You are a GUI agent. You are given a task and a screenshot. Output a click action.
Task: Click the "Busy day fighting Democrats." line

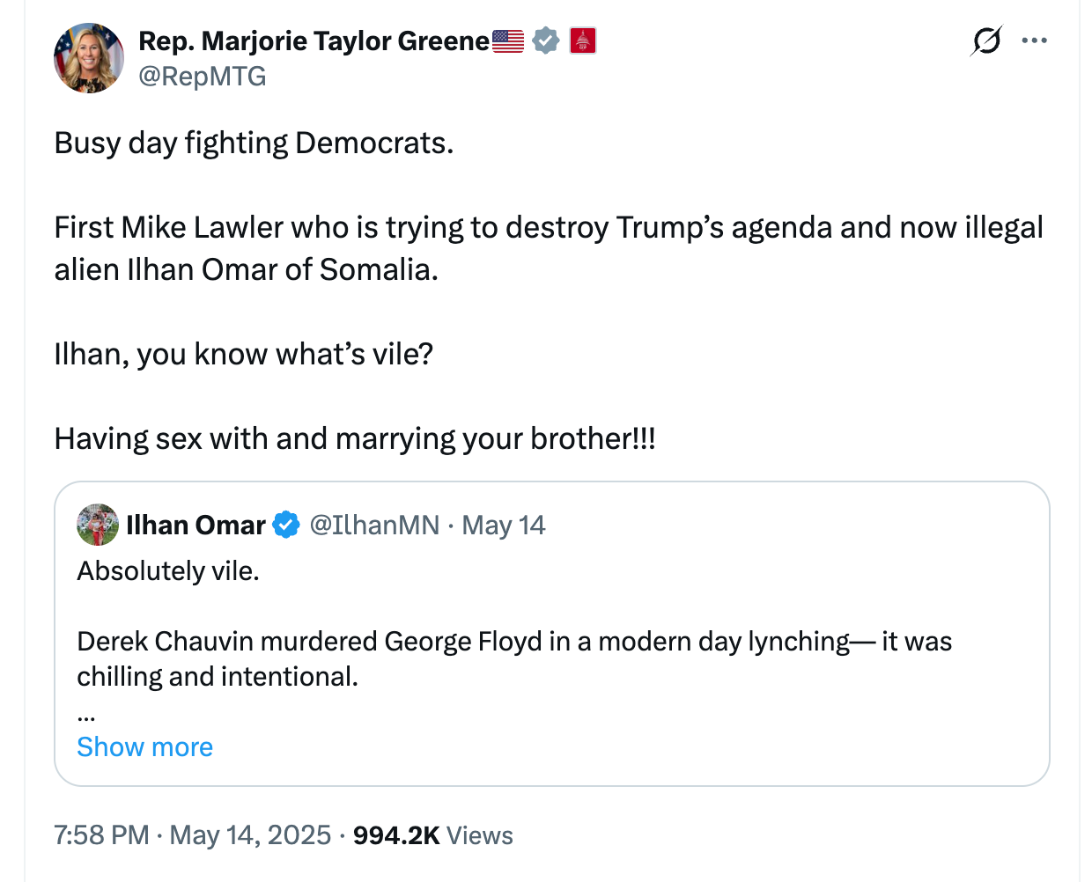[254, 143]
